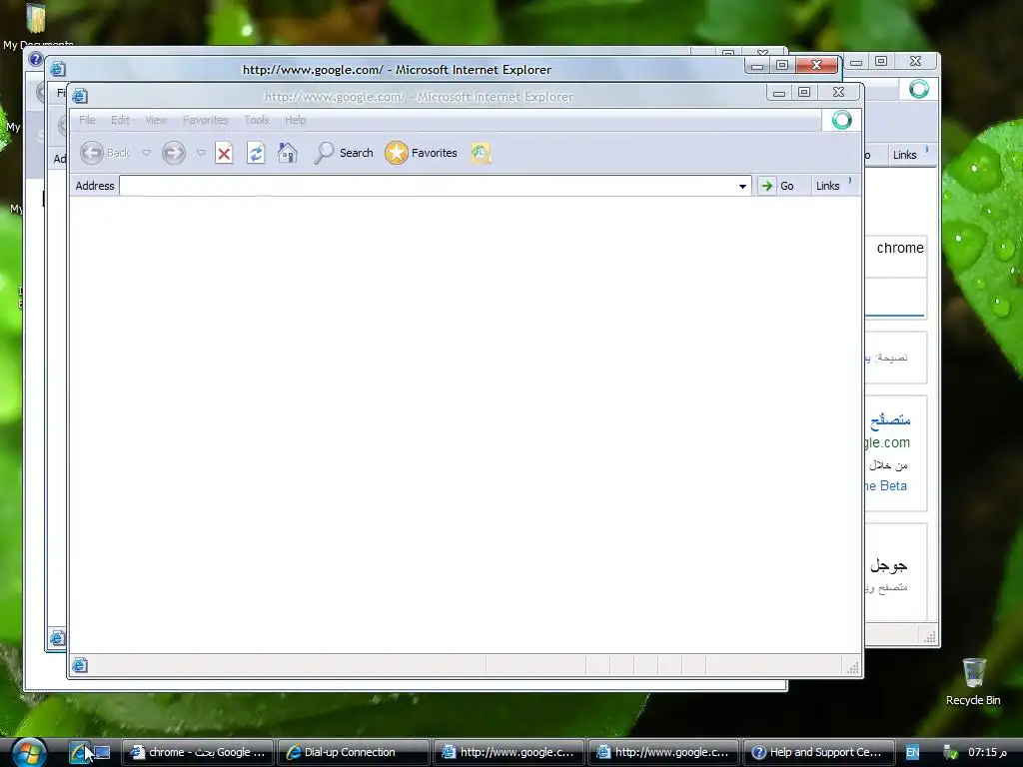Go to home page via Home icon
The width and height of the screenshot is (1023, 767).
287,153
